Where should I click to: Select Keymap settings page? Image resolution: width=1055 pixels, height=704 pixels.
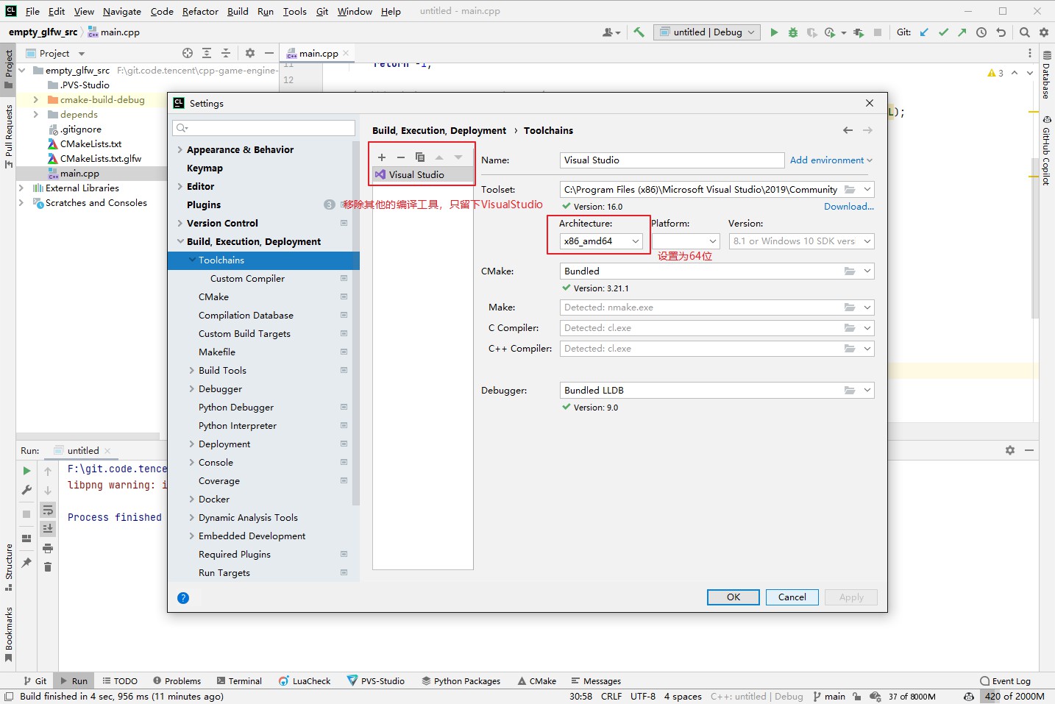205,168
